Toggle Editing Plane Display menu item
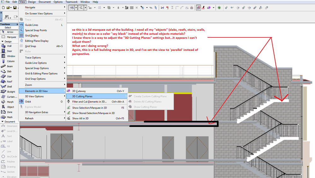315x178 pixels. tap(43, 41)
